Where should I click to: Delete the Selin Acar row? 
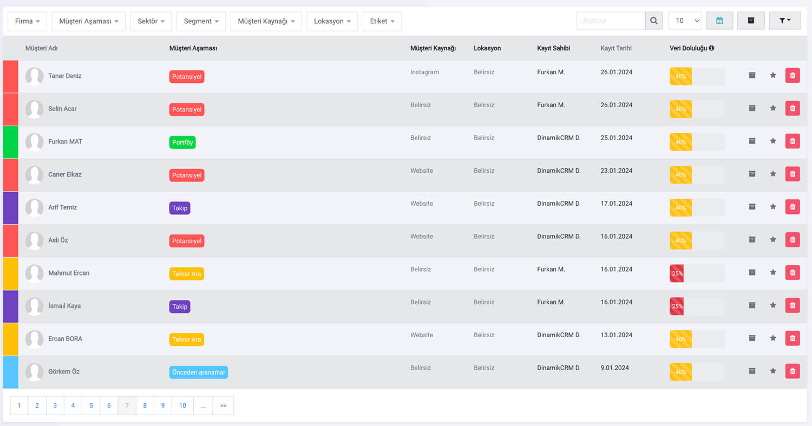coord(793,108)
